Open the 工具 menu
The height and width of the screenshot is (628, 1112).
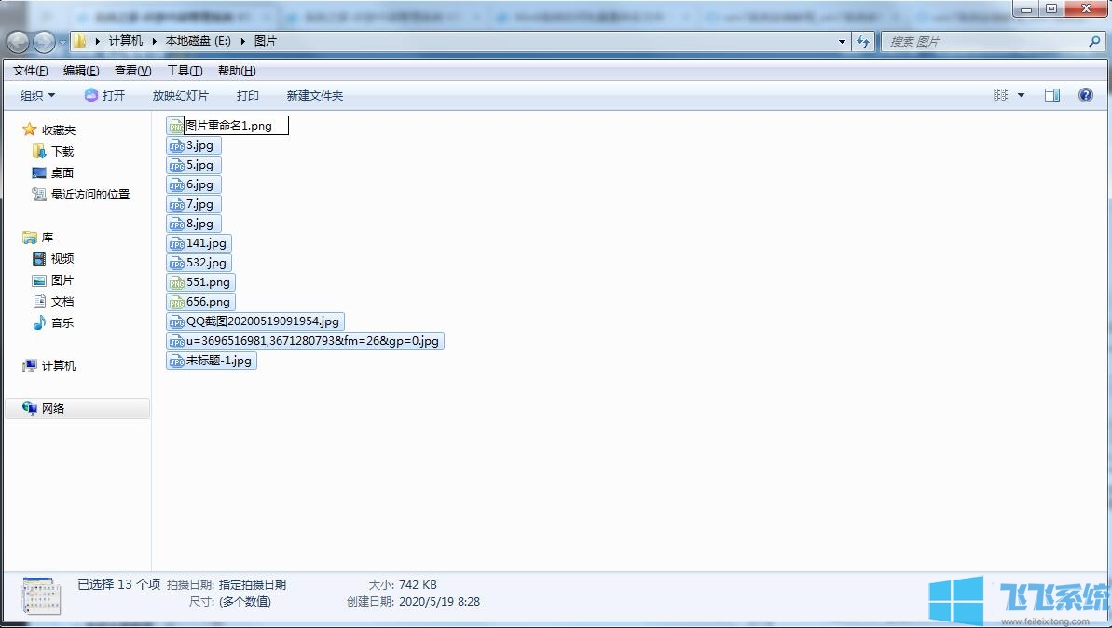click(184, 70)
